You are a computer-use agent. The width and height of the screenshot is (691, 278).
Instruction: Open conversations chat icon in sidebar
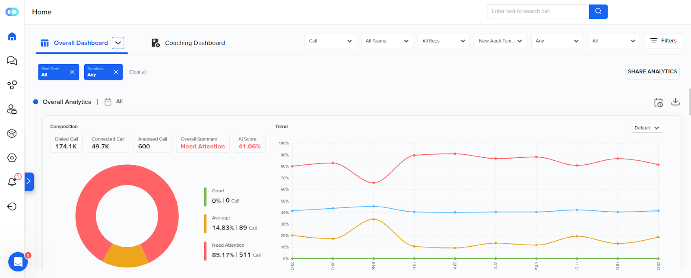12,61
